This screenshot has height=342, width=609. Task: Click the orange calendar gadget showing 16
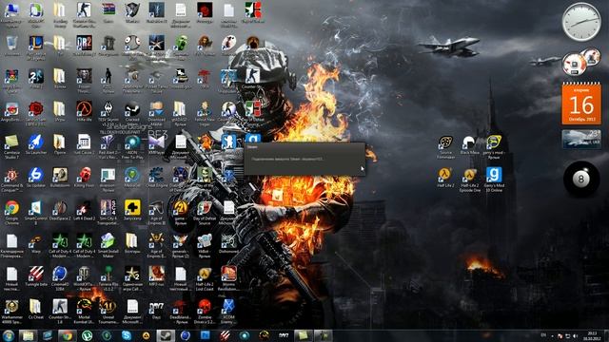581,104
